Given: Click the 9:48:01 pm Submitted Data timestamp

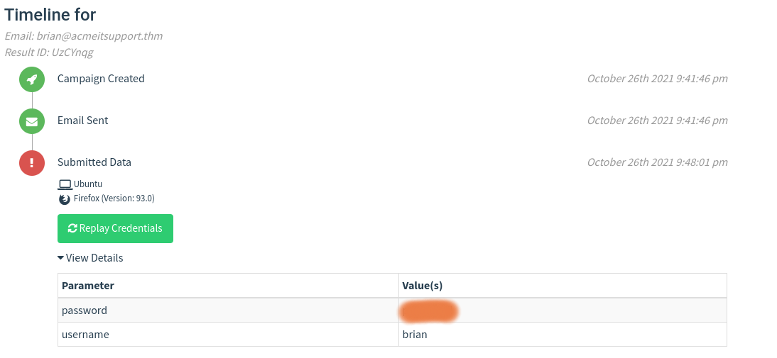Looking at the screenshot, I should [x=657, y=162].
